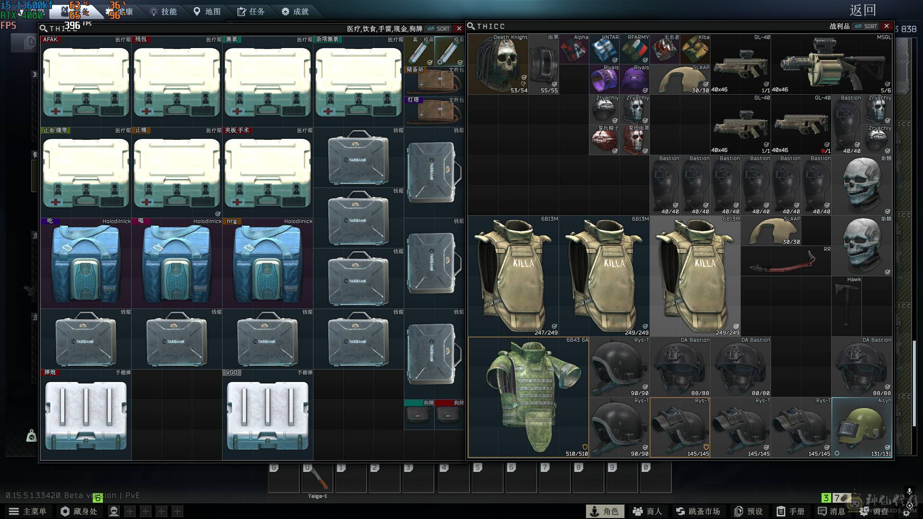Select the Hawk hatchet

point(847,306)
